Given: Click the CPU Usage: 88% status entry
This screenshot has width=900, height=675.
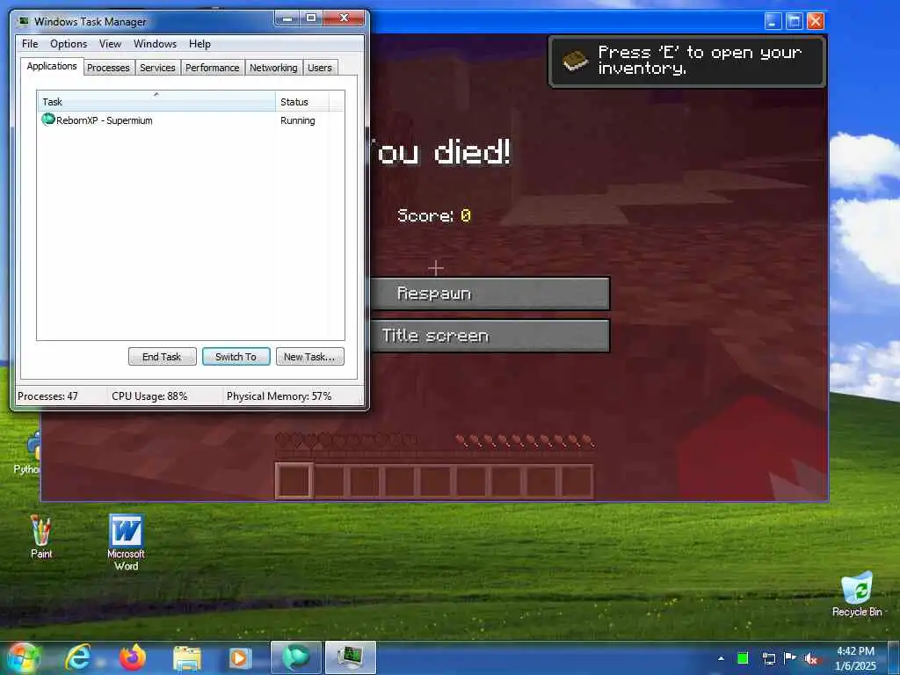Looking at the screenshot, I should click(x=149, y=396).
